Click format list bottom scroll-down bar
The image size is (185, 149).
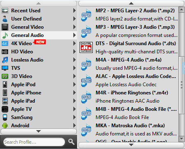[x=131, y=145]
